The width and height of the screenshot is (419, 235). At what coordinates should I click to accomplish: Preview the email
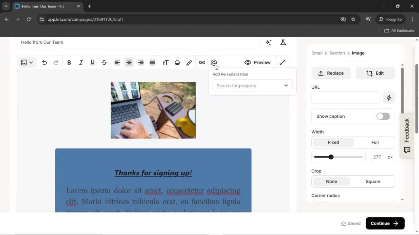pyautogui.click(x=258, y=62)
